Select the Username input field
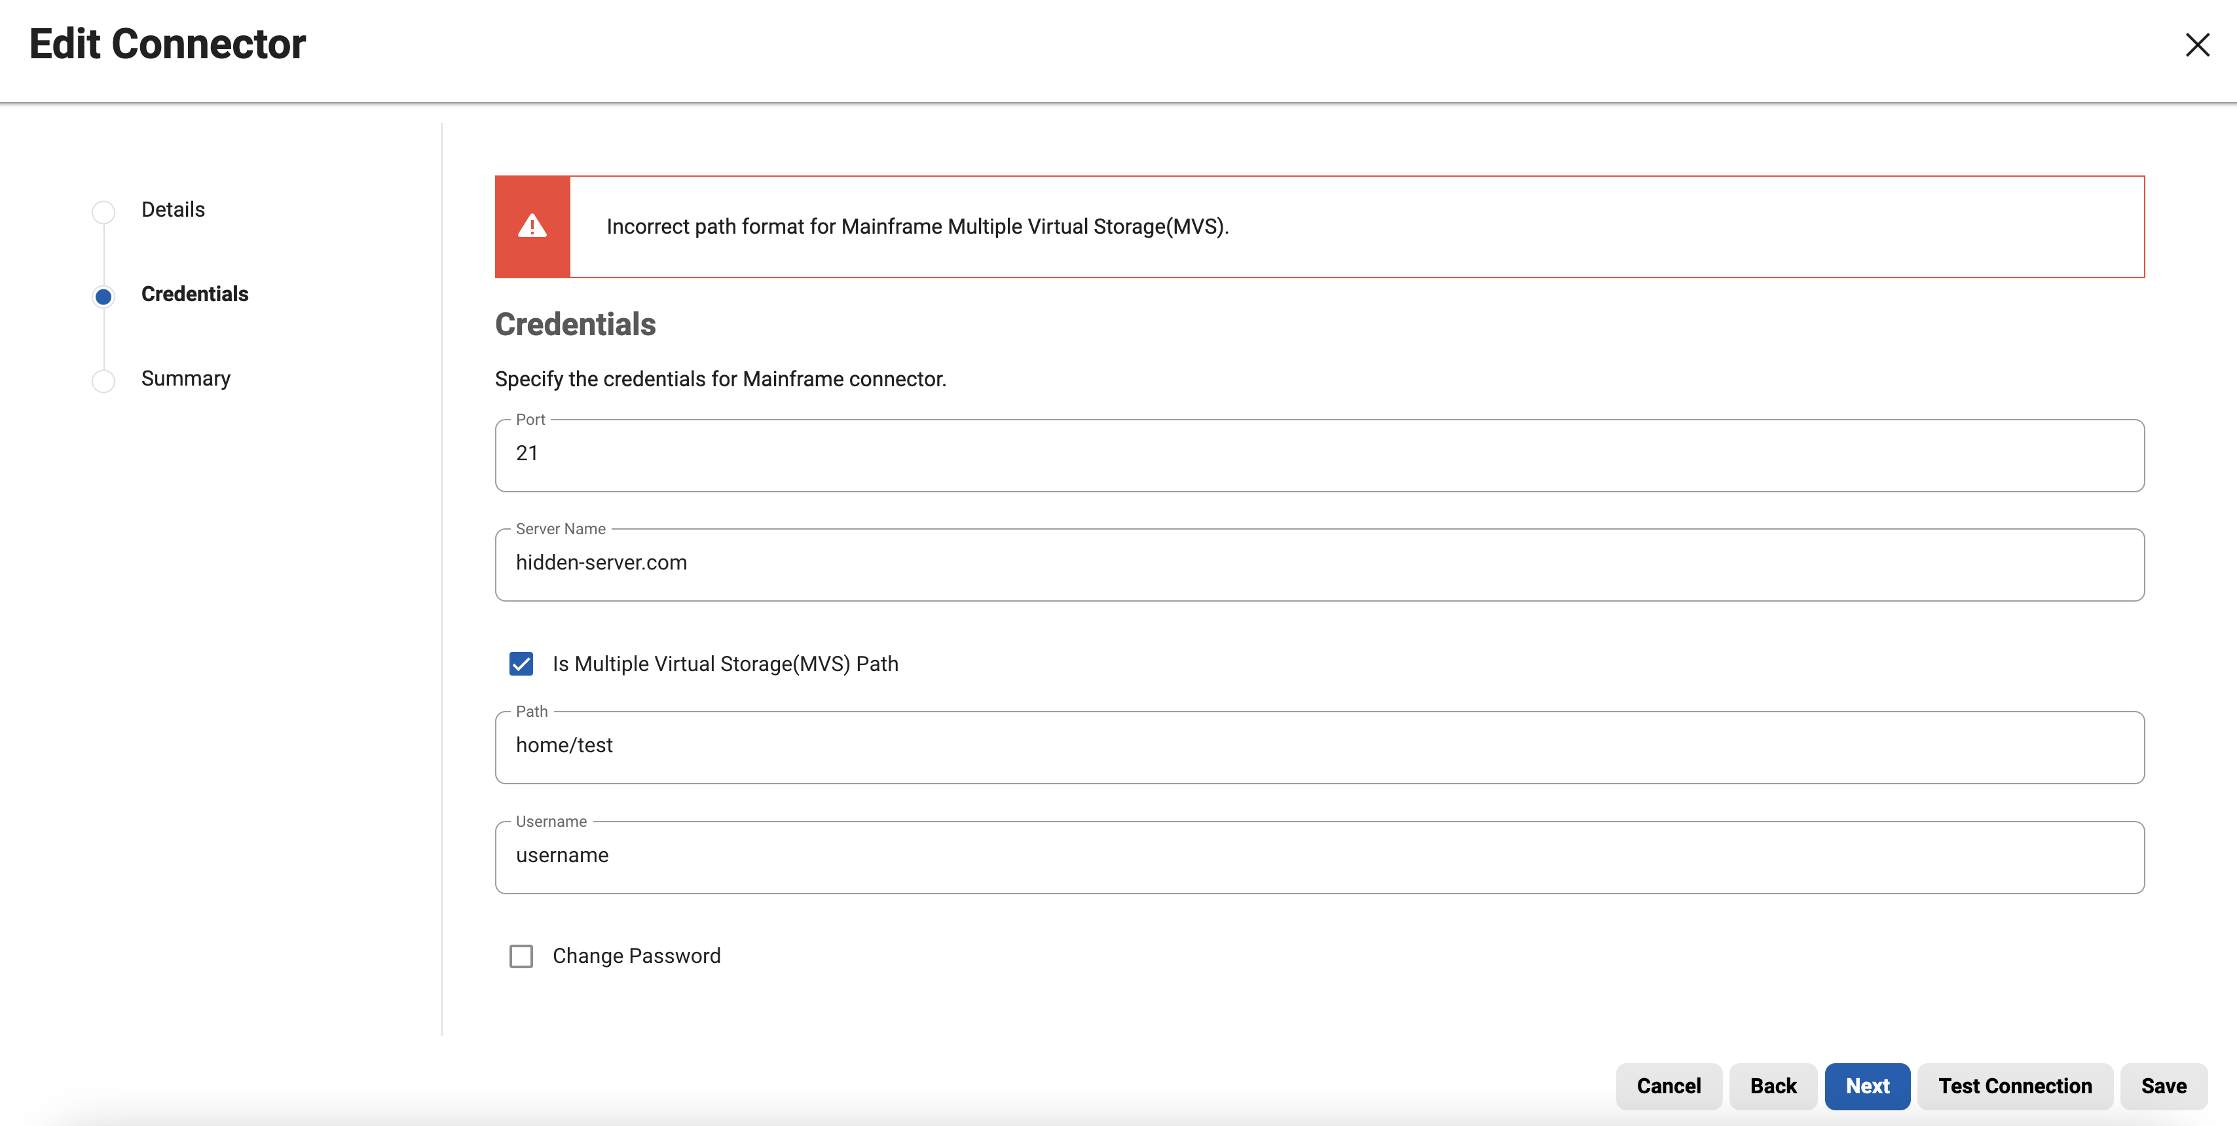This screenshot has width=2237, height=1126. [1319, 857]
